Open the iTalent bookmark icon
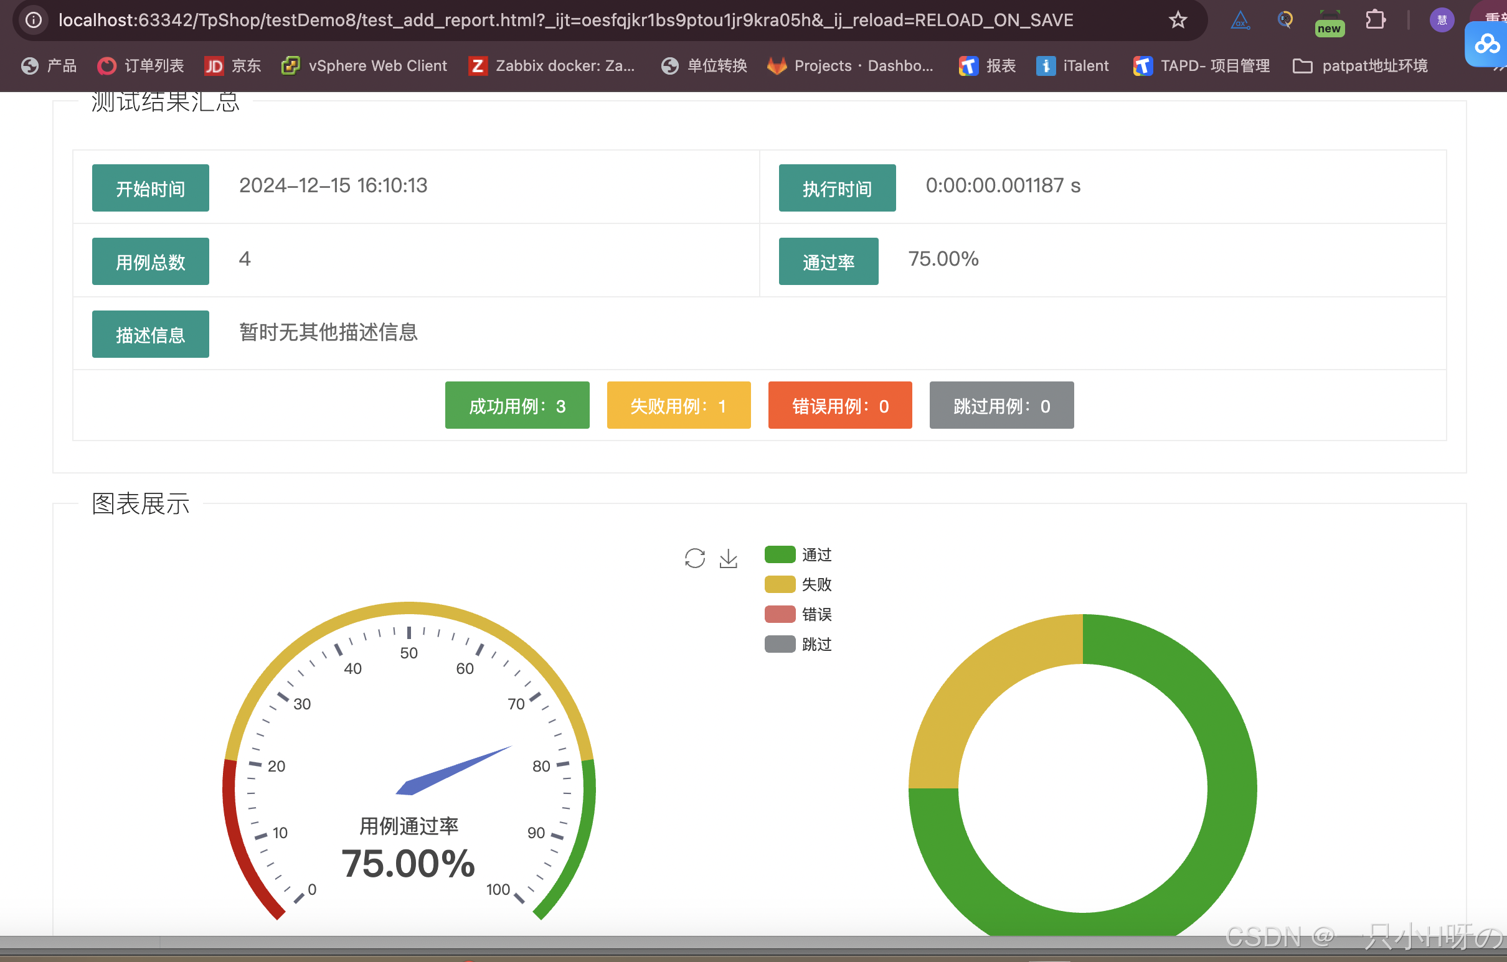The height and width of the screenshot is (962, 1507). (x=1046, y=65)
